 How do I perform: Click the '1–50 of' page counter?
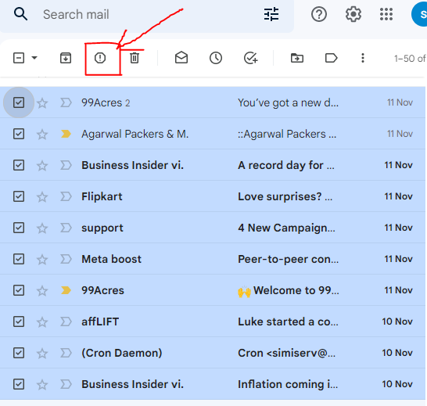[410, 59]
